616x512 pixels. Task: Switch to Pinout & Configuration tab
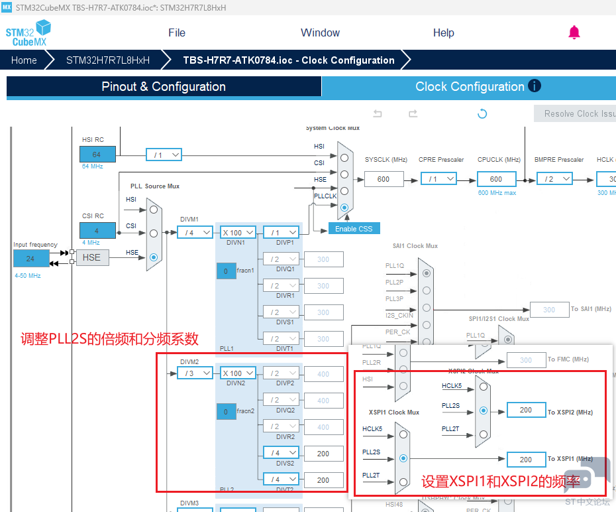point(164,86)
